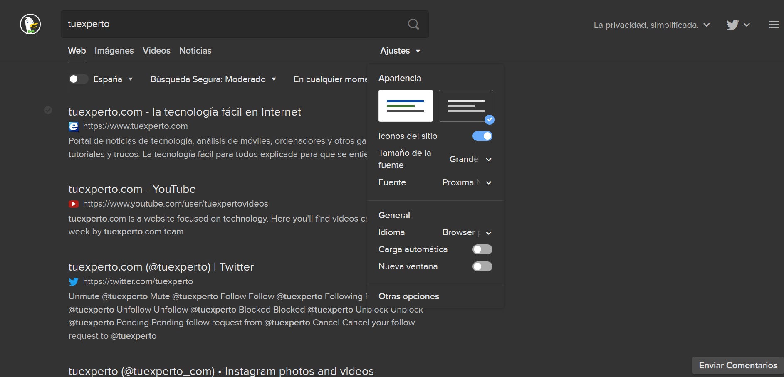Image resolution: width=784 pixels, height=377 pixels.
Task: Enable the Carga automática toggle
Action: click(x=482, y=249)
